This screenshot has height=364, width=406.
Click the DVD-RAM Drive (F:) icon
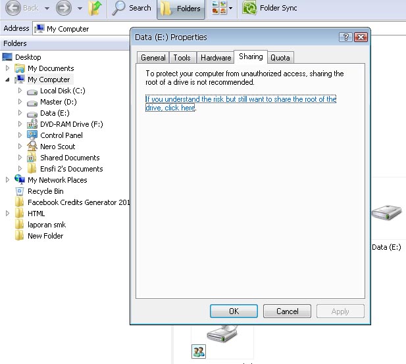32,124
